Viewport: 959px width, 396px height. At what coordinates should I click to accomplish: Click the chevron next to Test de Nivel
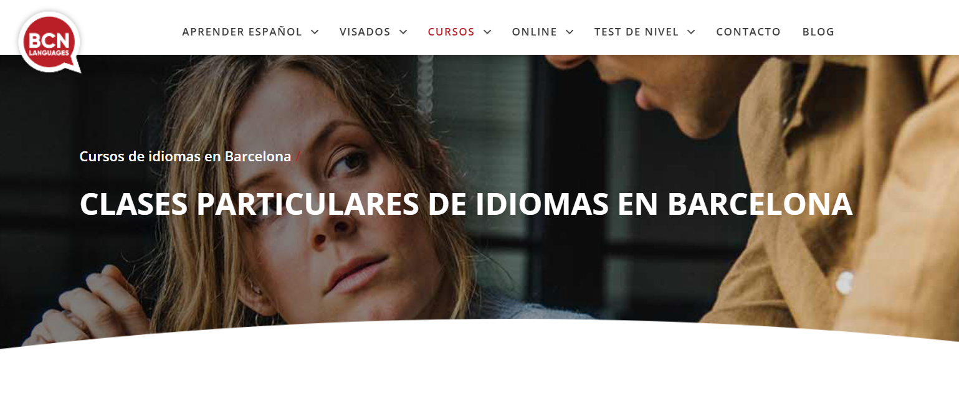[x=691, y=32]
